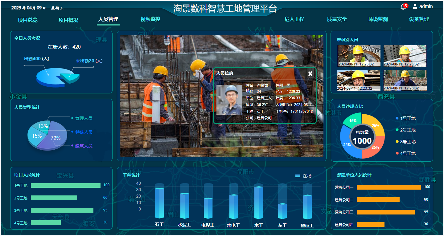Close the 人员信息 popup

point(310,74)
